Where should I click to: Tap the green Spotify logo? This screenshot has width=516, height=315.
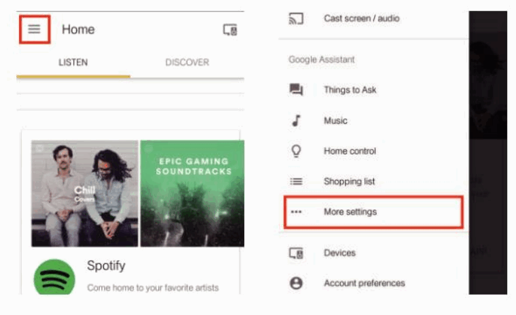54,278
